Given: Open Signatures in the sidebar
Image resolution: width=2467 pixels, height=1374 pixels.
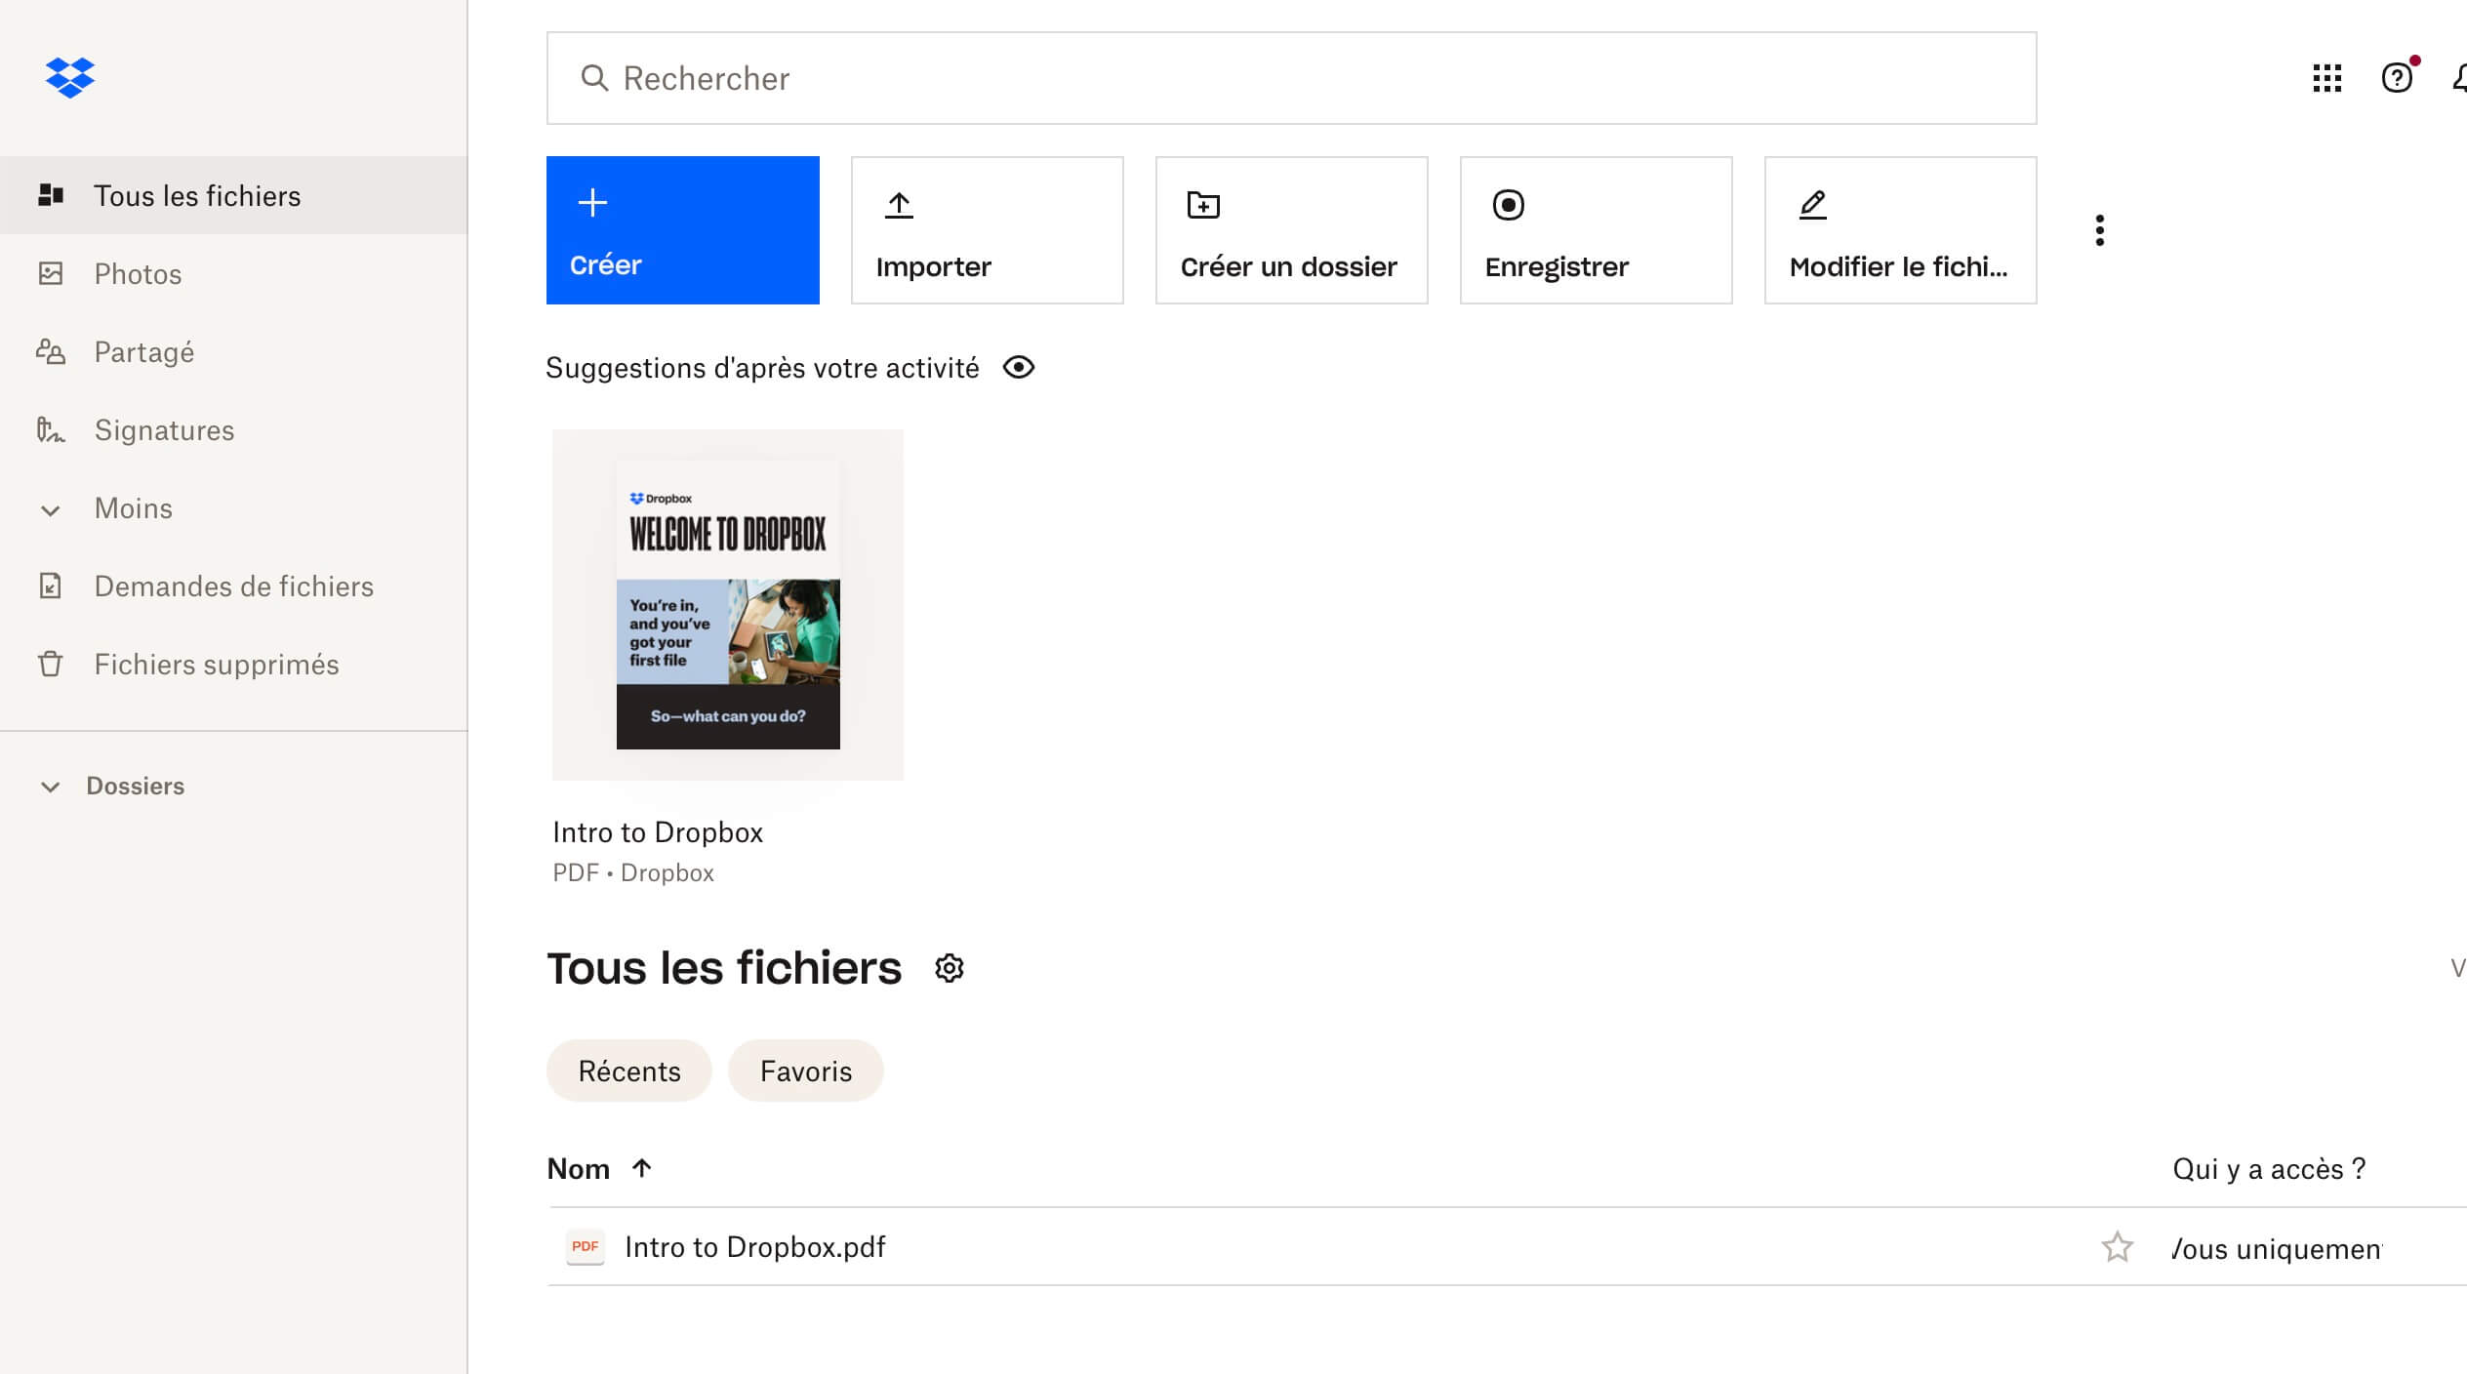Looking at the screenshot, I should (233, 429).
